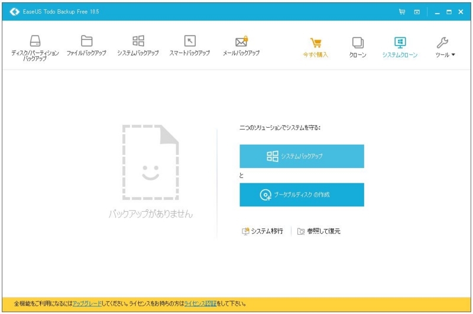This screenshot has width=473, height=314.
Task: Follow the Upgrade (アップグレード) link
Action: click(x=87, y=304)
